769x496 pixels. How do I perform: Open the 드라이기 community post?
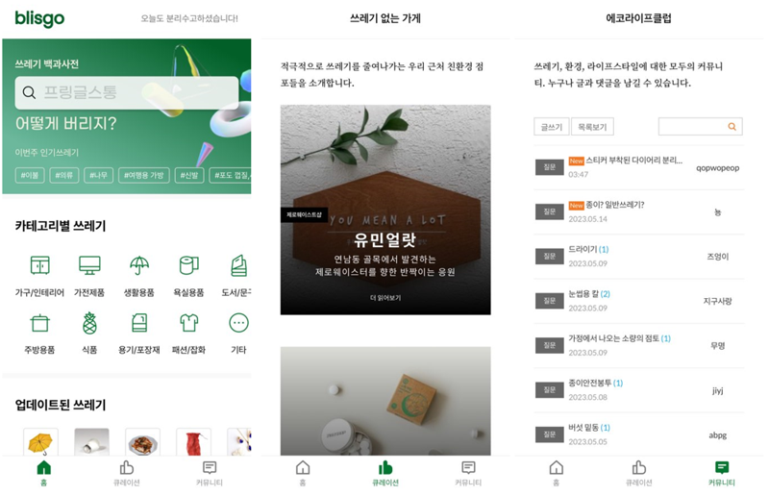(638, 256)
